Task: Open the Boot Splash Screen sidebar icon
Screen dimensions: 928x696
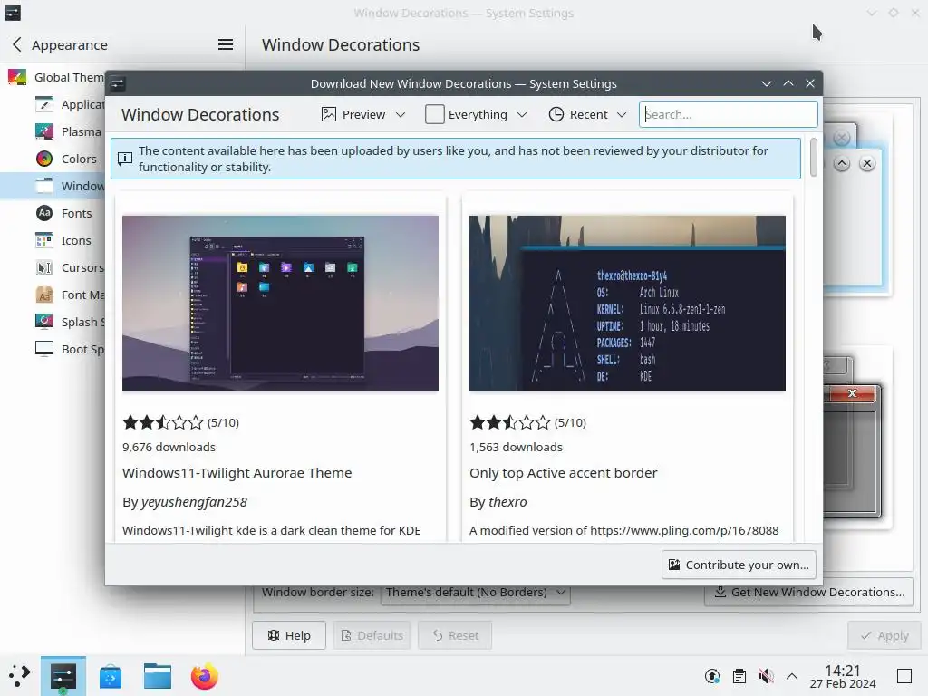Action: [x=44, y=349]
